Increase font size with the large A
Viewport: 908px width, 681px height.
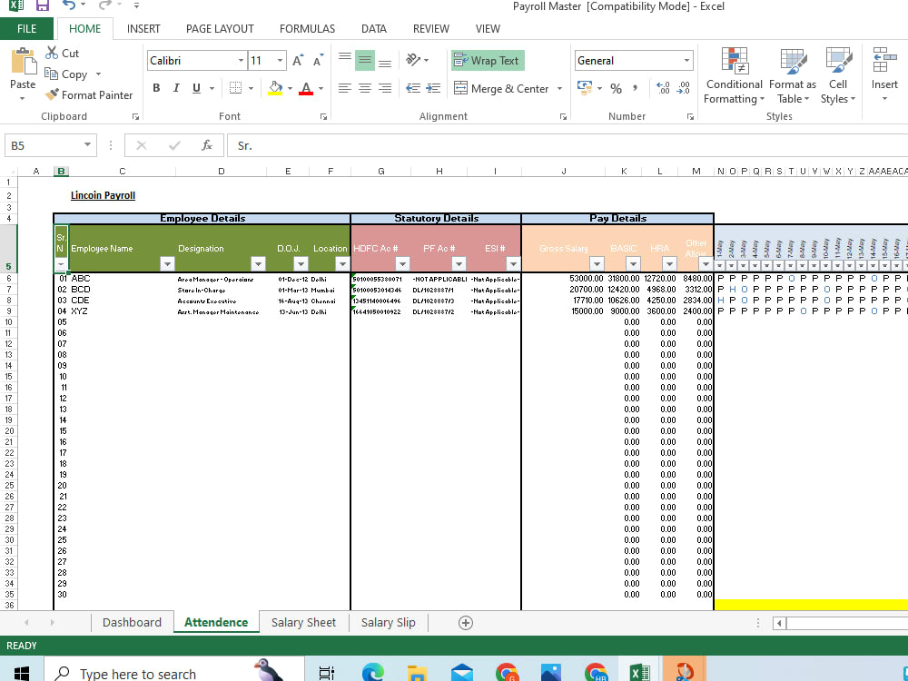pyautogui.click(x=298, y=60)
